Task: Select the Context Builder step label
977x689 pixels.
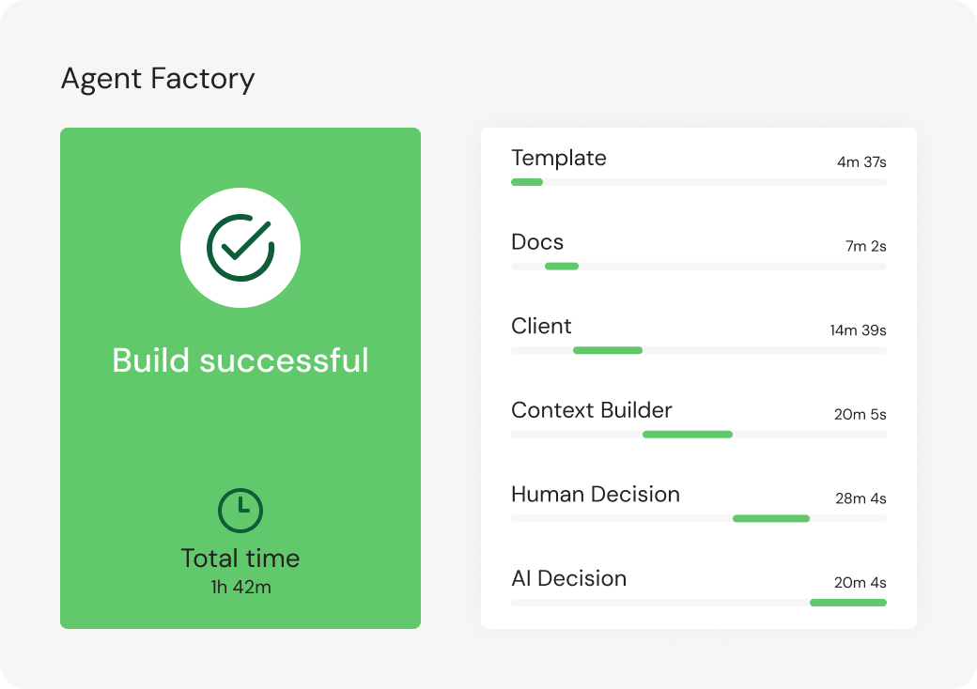Action: click(x=591, y=410)
